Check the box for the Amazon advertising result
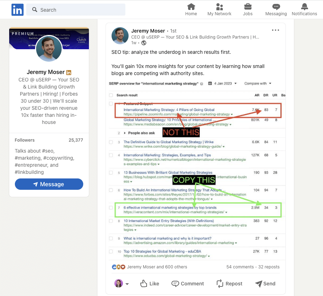323x296 pixels. [111, 238]
